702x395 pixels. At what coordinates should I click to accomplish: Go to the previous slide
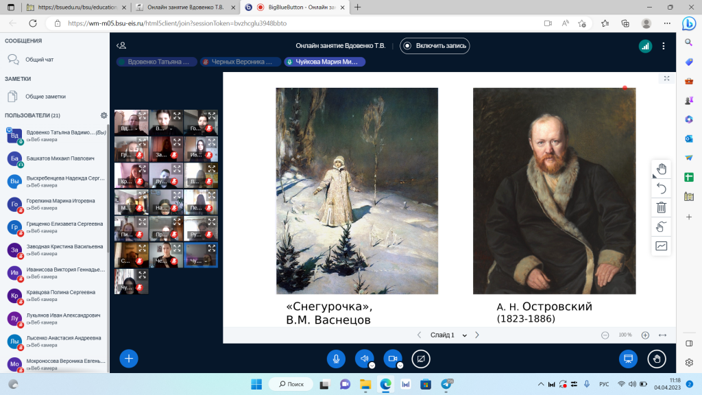click(419, 335)
